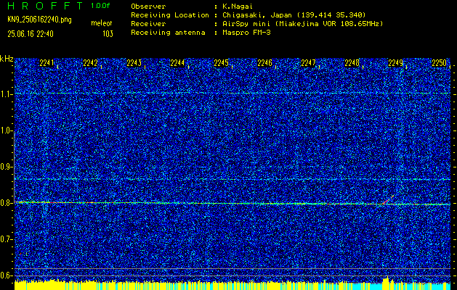Click the version label 1.0.0f

[100, 6]
